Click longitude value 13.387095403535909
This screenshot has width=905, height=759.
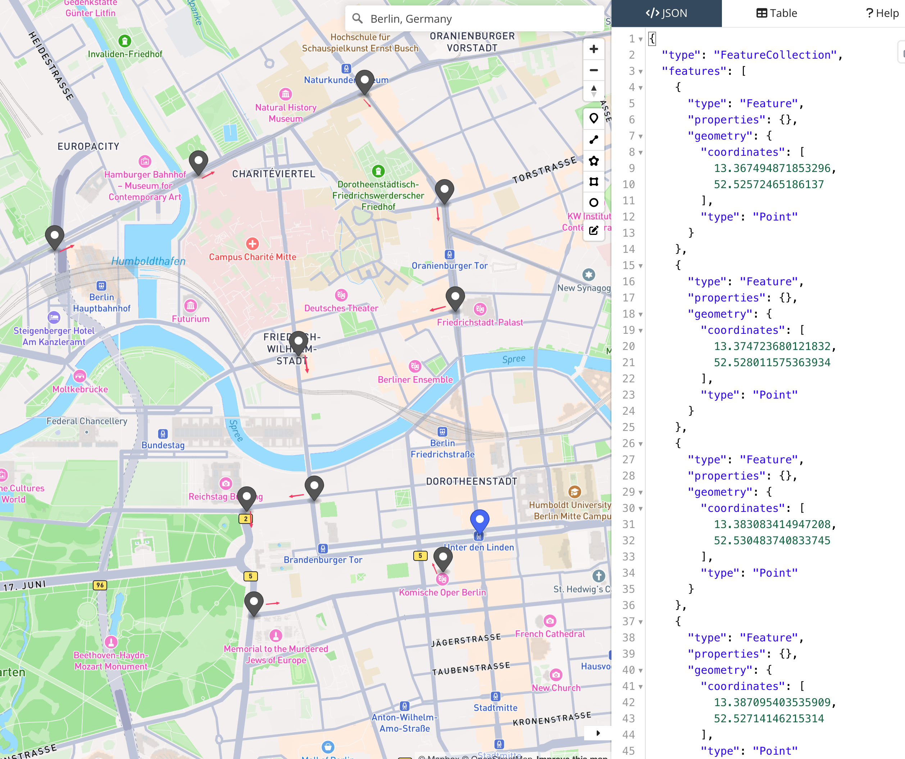[772, 702]
